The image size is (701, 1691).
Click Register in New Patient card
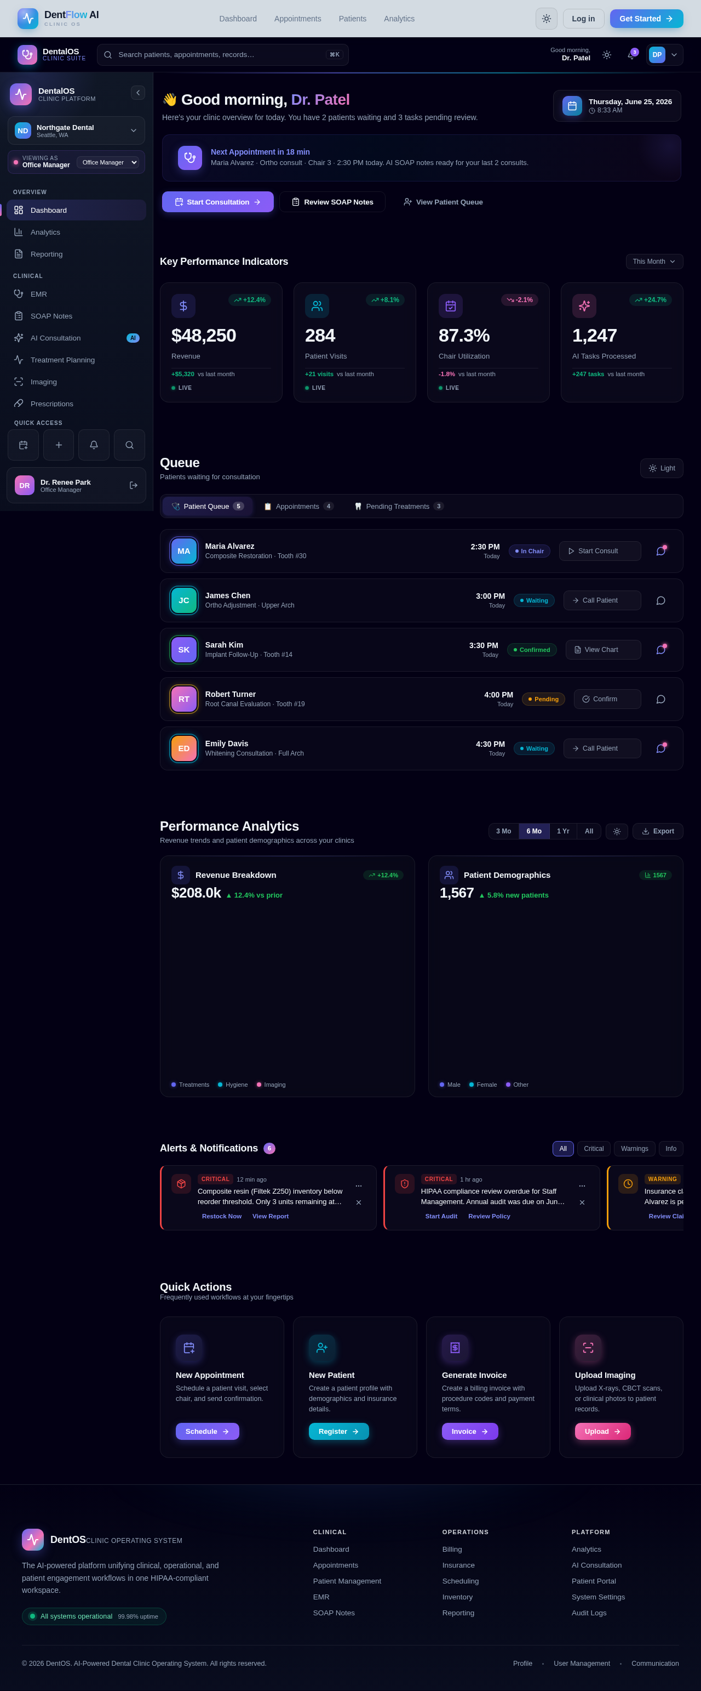[x=339, y=1432]
